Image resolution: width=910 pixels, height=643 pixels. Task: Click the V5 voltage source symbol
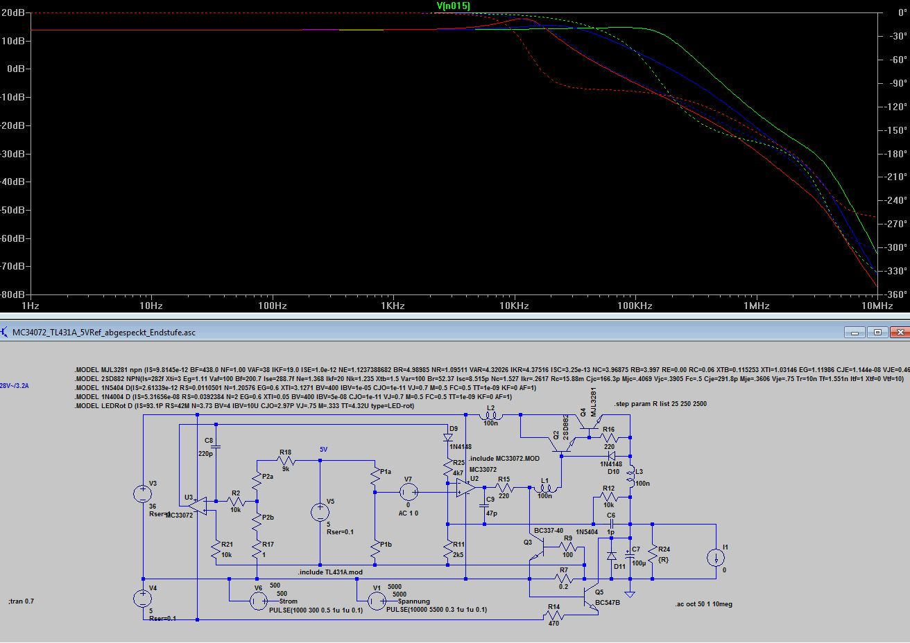point(320,512)
